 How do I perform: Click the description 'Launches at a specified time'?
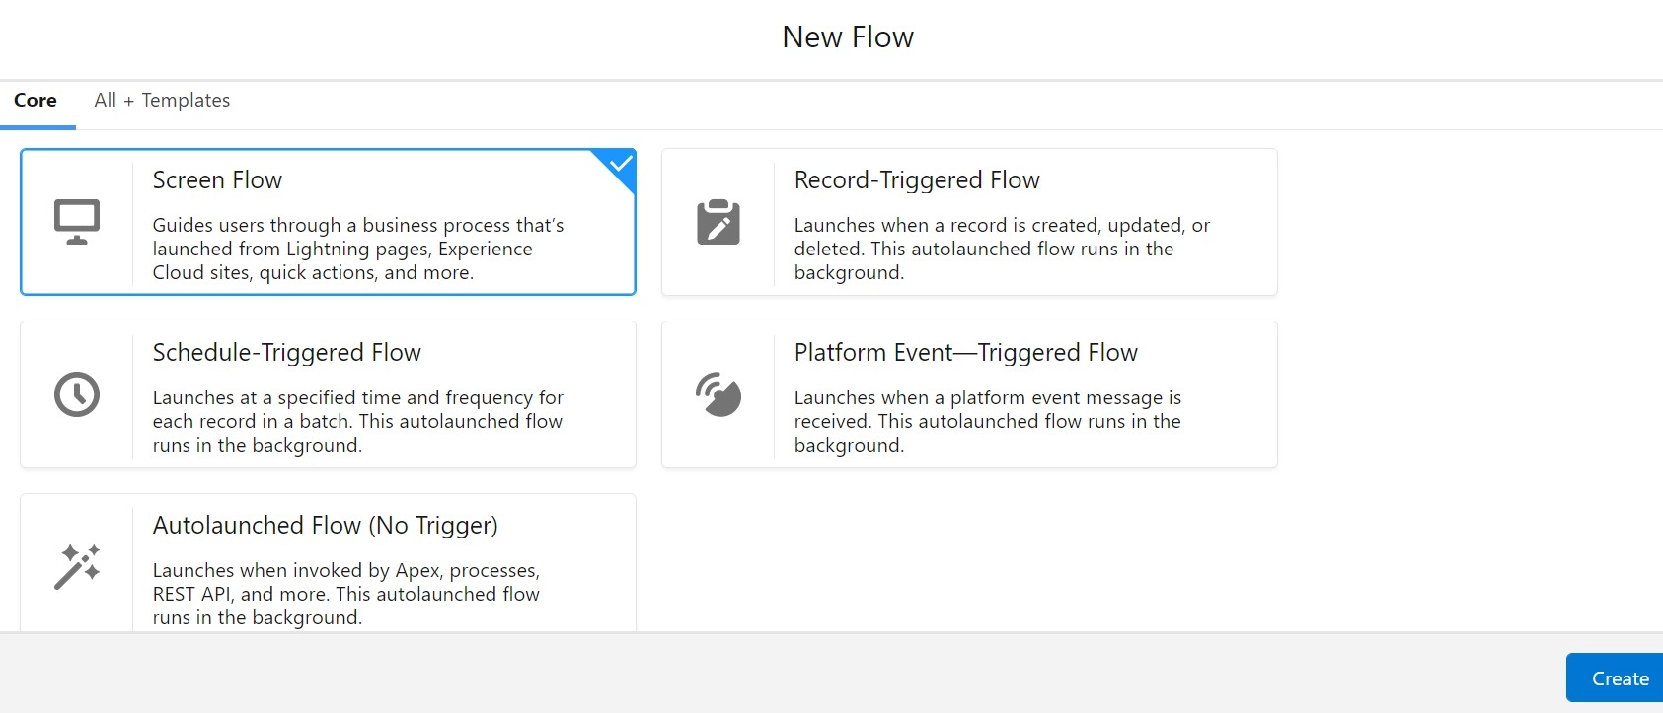click(x=358, y=422)
